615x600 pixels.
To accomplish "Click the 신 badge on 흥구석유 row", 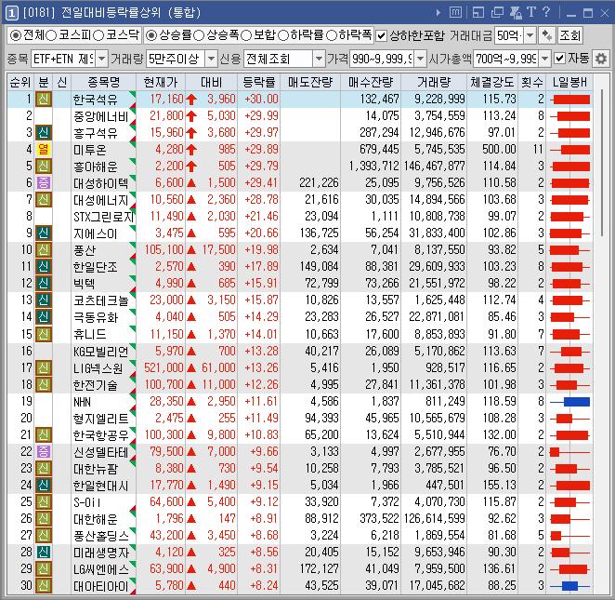I will tap(44, 132).
